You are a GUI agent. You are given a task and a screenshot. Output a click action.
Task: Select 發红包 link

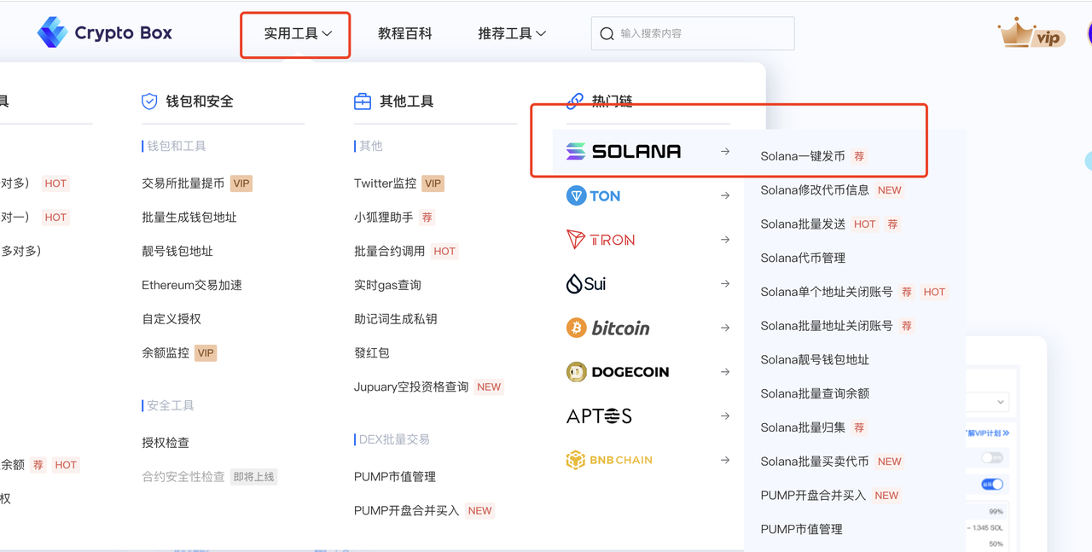372,352
